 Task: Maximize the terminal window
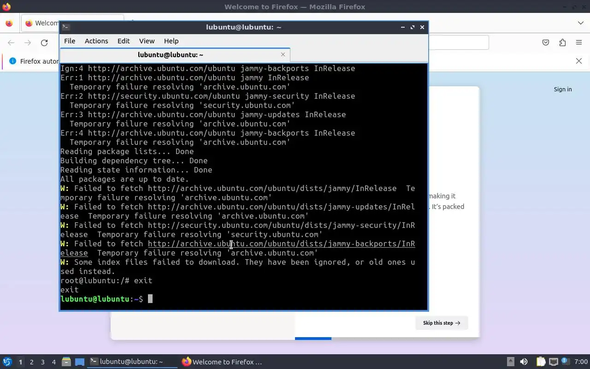[413, 27]
